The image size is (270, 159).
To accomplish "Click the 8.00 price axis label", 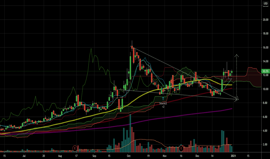I will [266, 103].
